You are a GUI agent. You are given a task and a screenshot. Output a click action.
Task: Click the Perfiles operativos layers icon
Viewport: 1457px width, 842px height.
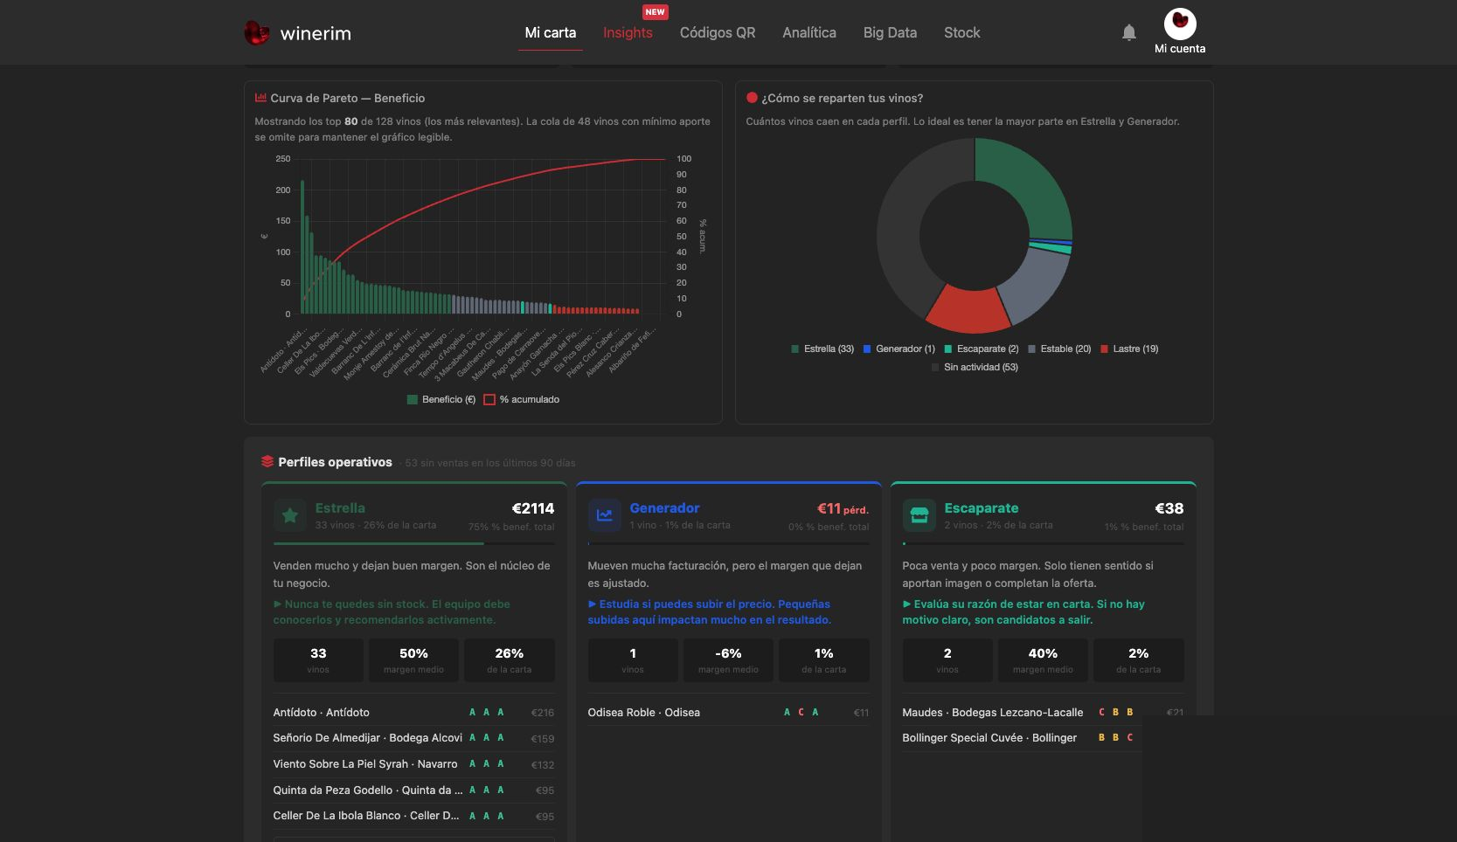[x=267, y=462]
